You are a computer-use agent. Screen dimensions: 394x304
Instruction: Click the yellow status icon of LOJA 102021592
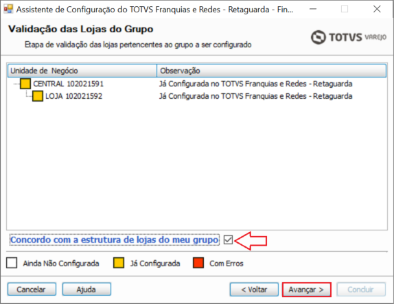[38, 96]
